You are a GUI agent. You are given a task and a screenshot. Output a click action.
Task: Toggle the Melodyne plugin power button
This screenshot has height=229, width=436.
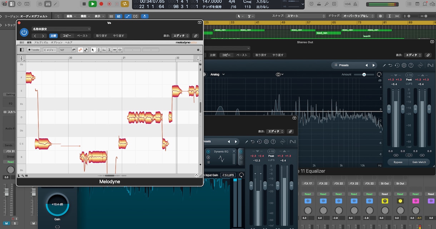[x=24, y=32]
